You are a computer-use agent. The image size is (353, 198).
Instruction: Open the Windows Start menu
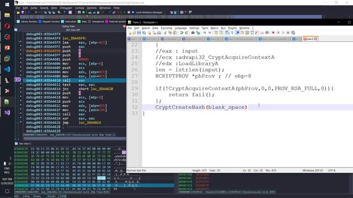click(x=7, y=4)
